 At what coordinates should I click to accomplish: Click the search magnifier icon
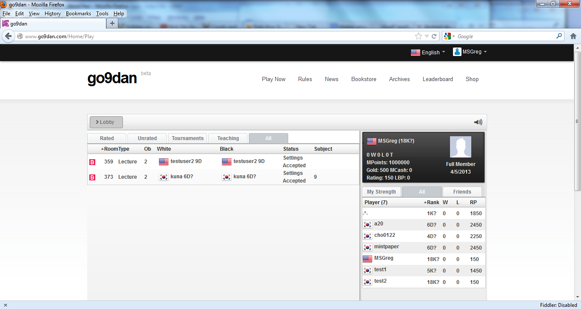click(x=559, y=37)
